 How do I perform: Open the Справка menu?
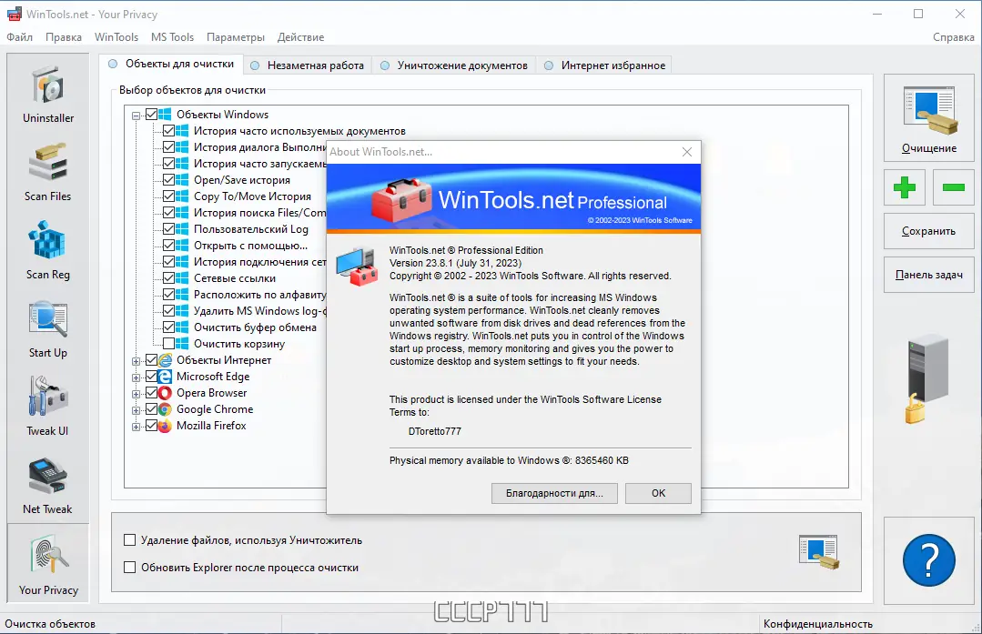click(953, 37)
